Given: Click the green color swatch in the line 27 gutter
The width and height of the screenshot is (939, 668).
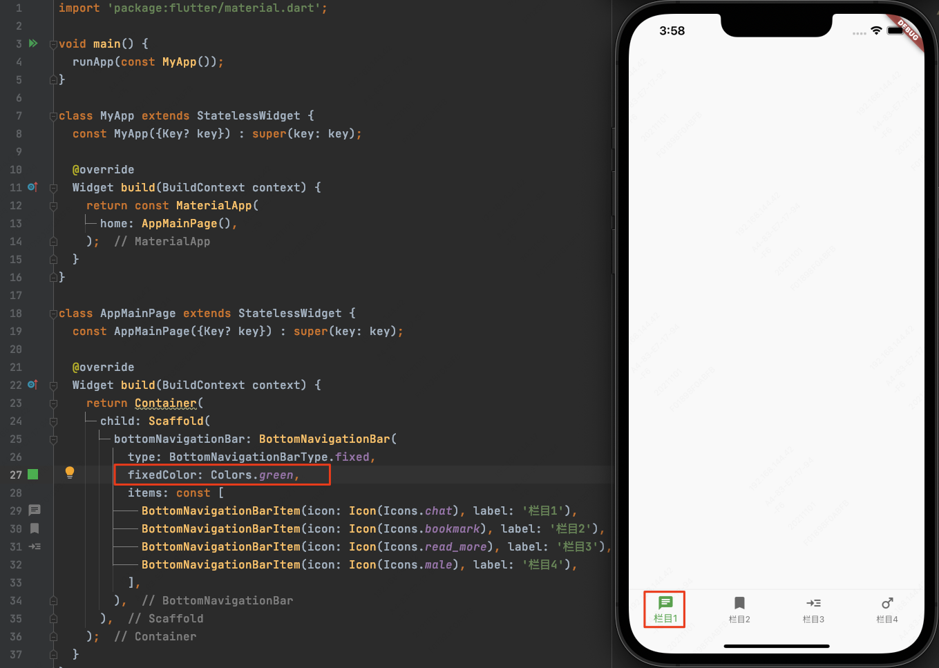Looking at the screenshot, I should (x=32, y=475).
